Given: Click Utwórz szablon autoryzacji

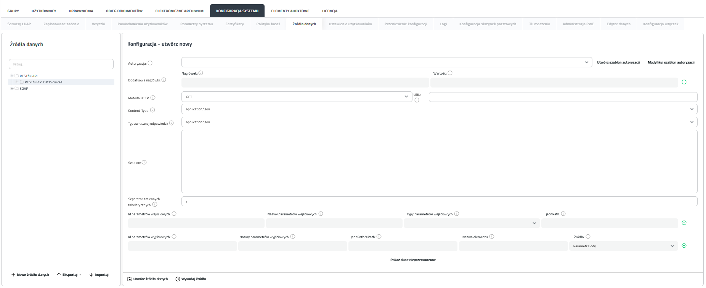Looking at the screenshot, I should pyautogui.click(x=618, y=62).
